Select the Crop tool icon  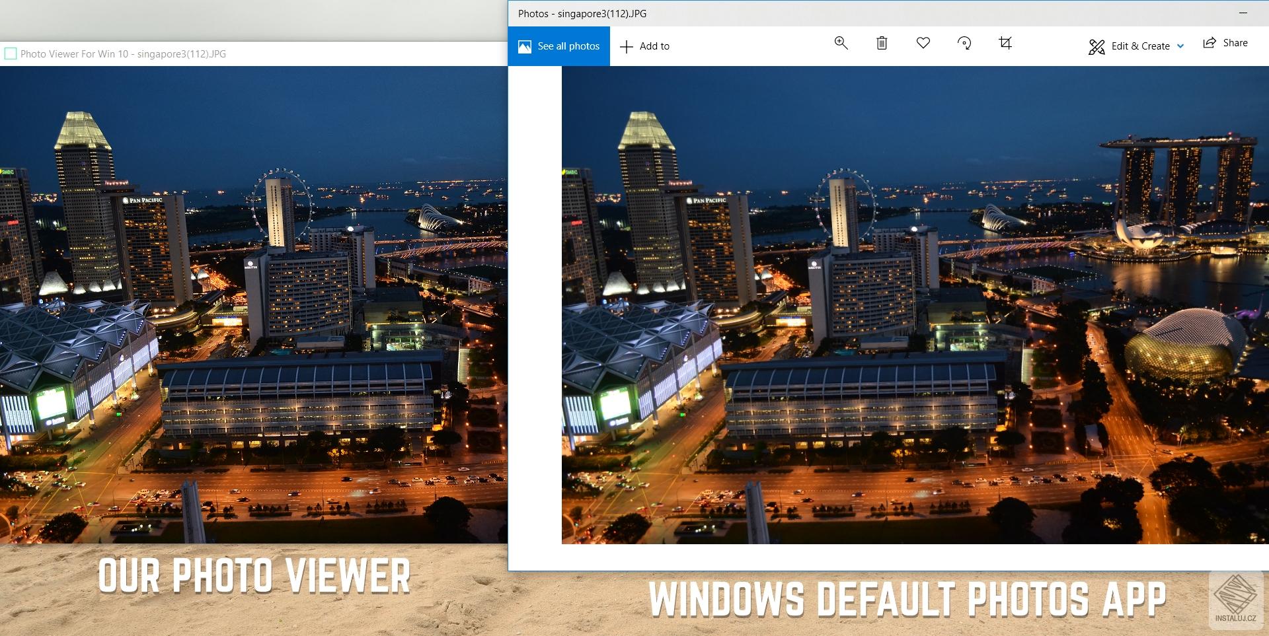point(1005,43)
